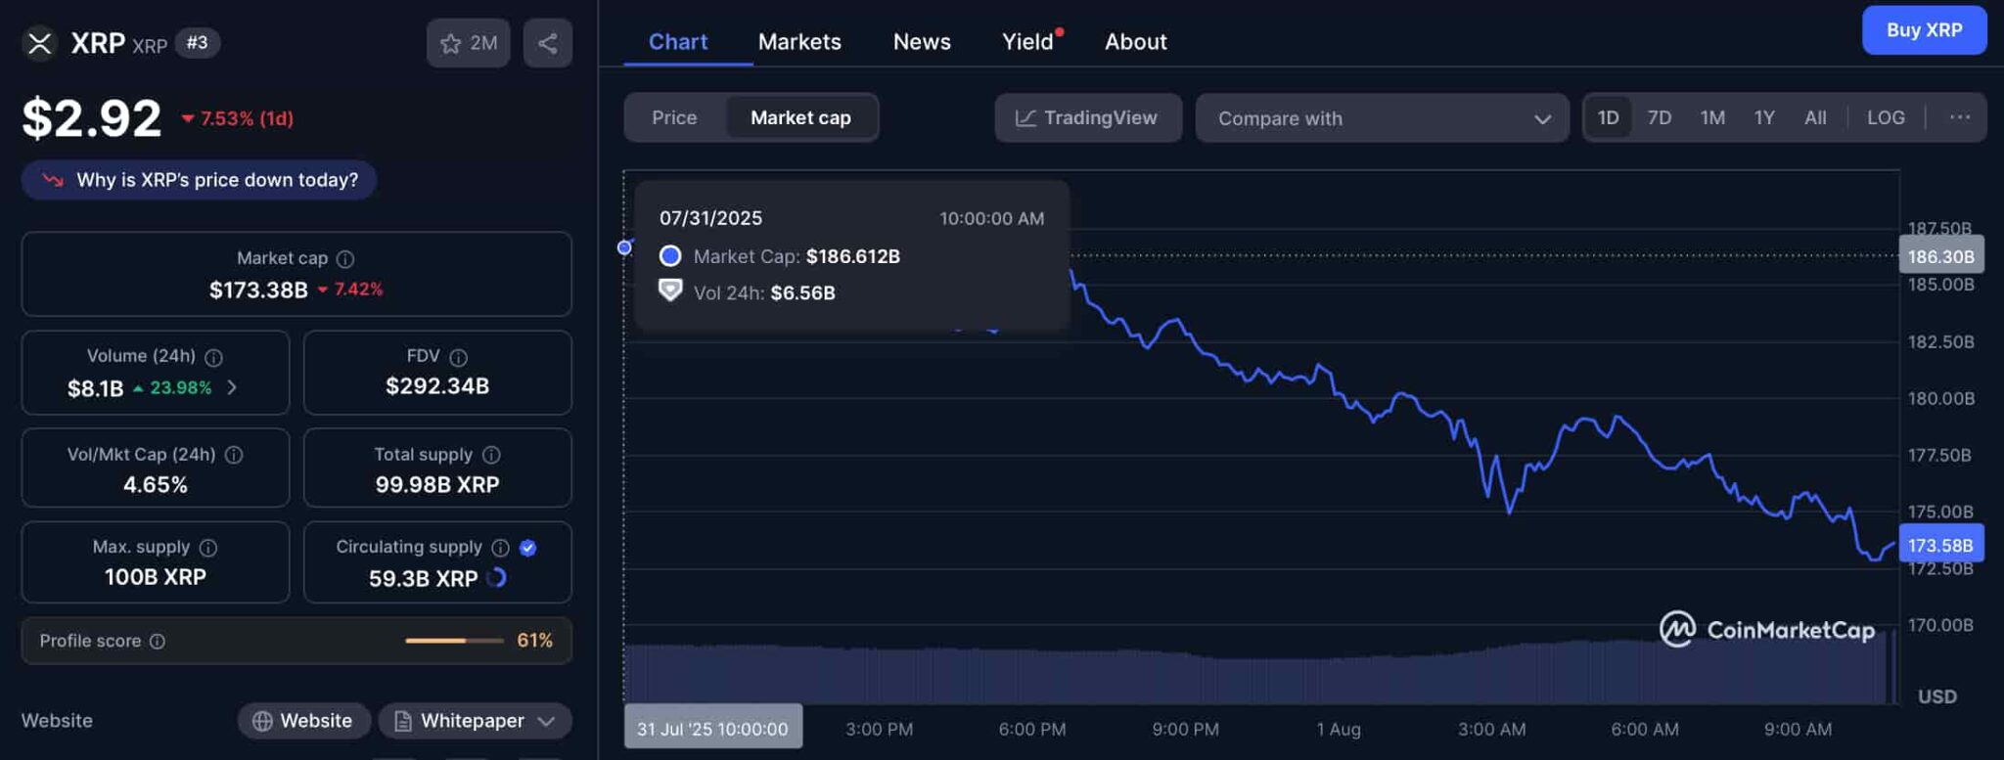The width and height of the screenshot is (2004, 760).
Task: Click the FDV info icon
Action: 458,358
